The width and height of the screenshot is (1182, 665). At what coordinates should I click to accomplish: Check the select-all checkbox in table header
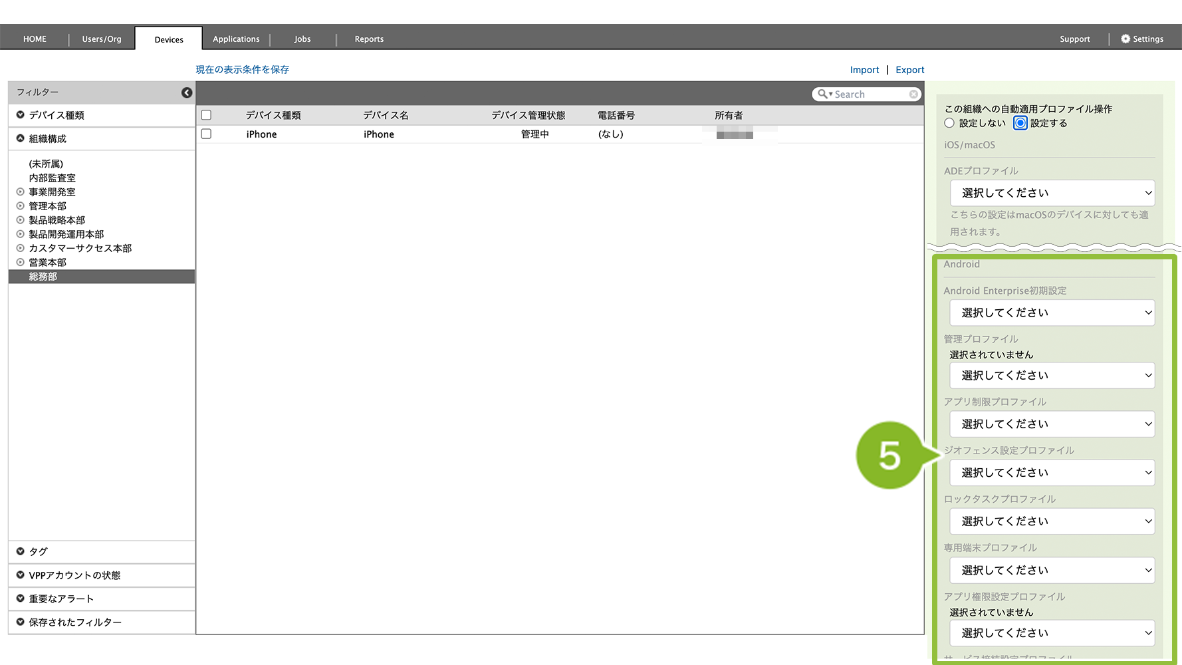click(x=206, y=115)
